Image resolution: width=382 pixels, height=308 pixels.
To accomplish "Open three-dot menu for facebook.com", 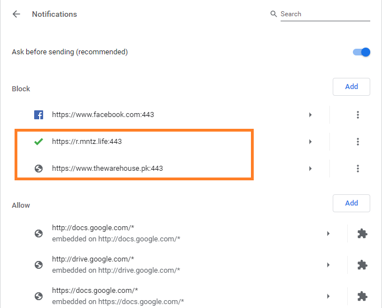I will pyautogui.click(x=357, y=115).
